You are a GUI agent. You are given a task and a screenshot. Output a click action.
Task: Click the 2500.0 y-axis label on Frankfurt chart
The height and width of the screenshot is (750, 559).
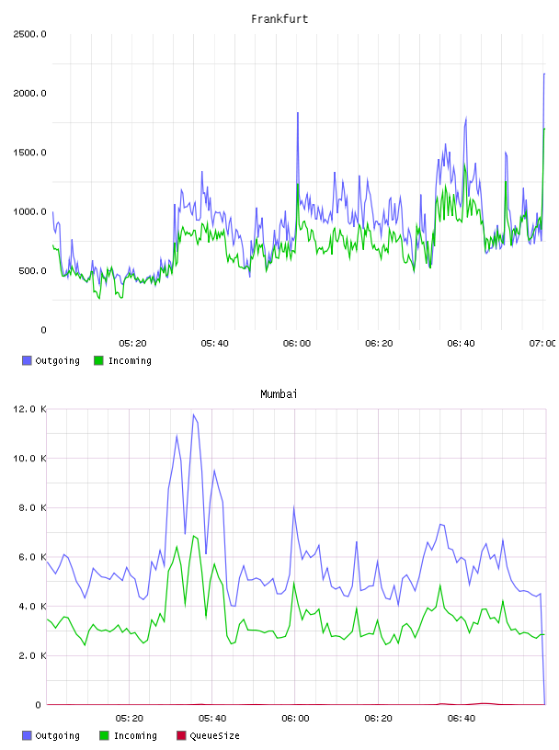click(29, 34)
